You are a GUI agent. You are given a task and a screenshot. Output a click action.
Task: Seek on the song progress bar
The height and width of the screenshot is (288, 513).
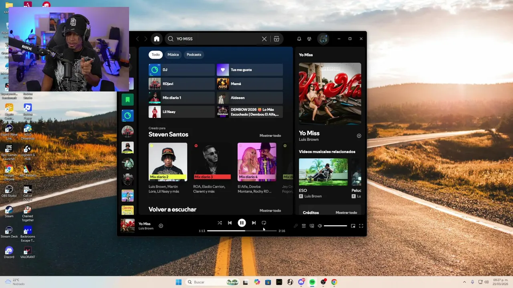click(242, 231)
